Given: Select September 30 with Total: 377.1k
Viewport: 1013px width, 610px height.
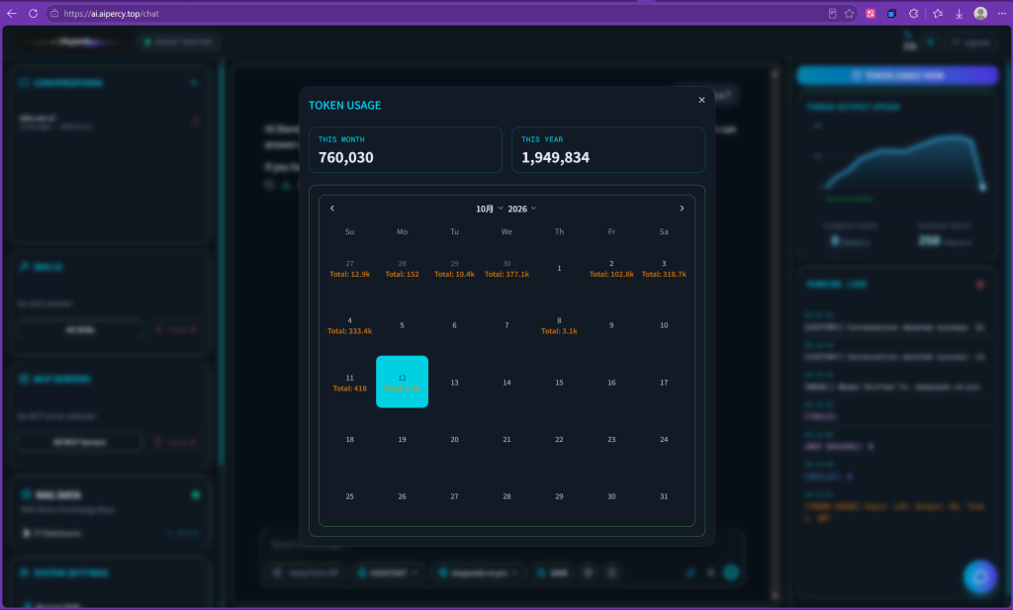Looking at the screenshot, I should 506,269.
